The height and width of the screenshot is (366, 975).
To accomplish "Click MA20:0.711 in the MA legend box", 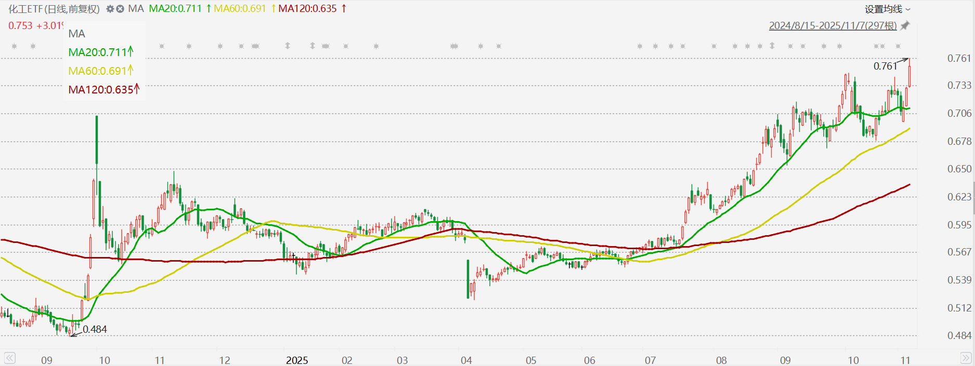I will point(101,52).
